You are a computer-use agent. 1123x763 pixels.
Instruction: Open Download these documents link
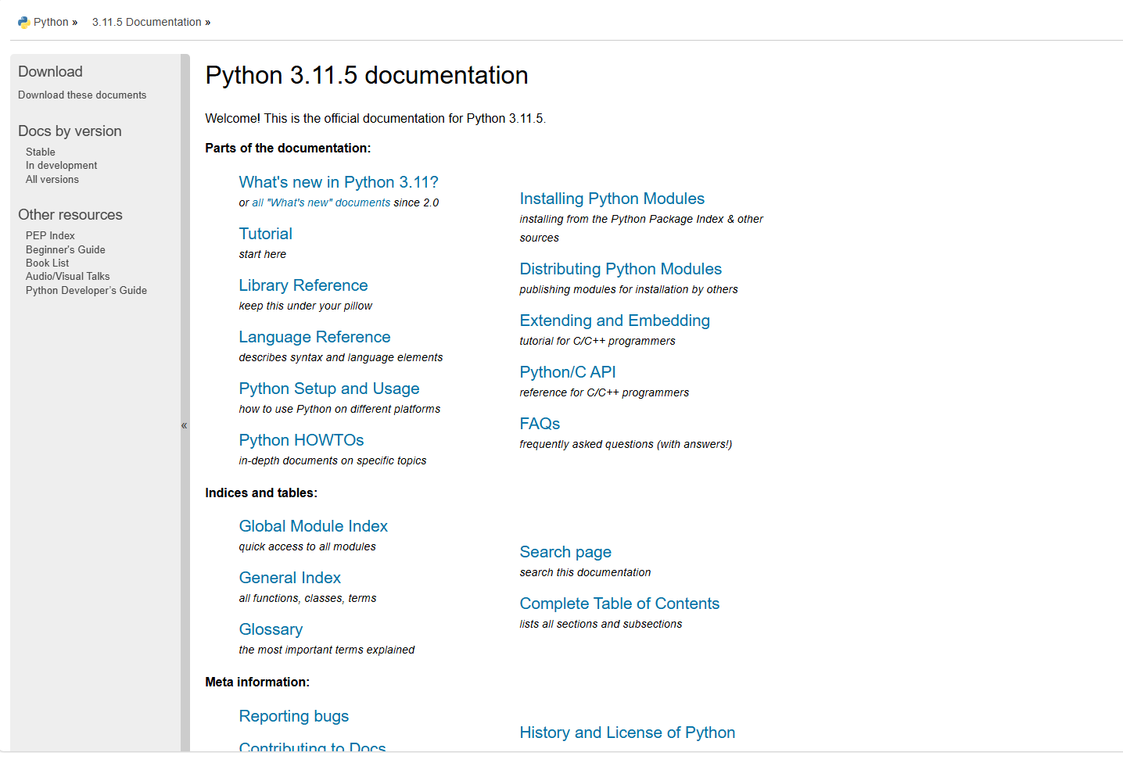tap(82, 95)
